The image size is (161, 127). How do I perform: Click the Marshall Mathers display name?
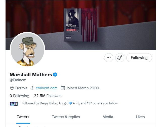pos(31,75)
